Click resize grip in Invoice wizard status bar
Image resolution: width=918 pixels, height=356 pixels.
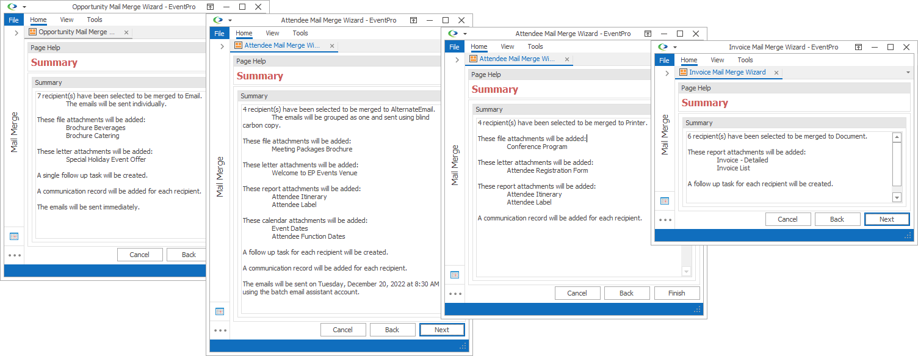(908, 236)
